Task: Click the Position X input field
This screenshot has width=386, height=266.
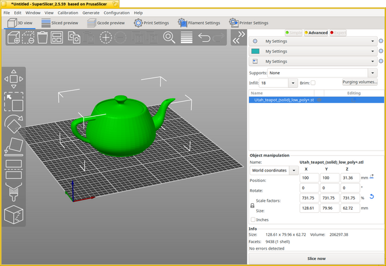Action: tap(309, 178)
